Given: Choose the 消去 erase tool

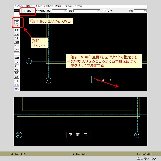Looking at the screenshot, I should click(17, 77).
